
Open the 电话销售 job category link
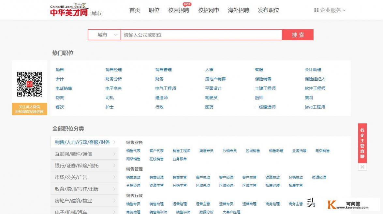64,88
